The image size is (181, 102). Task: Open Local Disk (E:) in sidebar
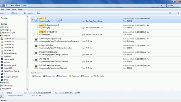click(9, 44)
